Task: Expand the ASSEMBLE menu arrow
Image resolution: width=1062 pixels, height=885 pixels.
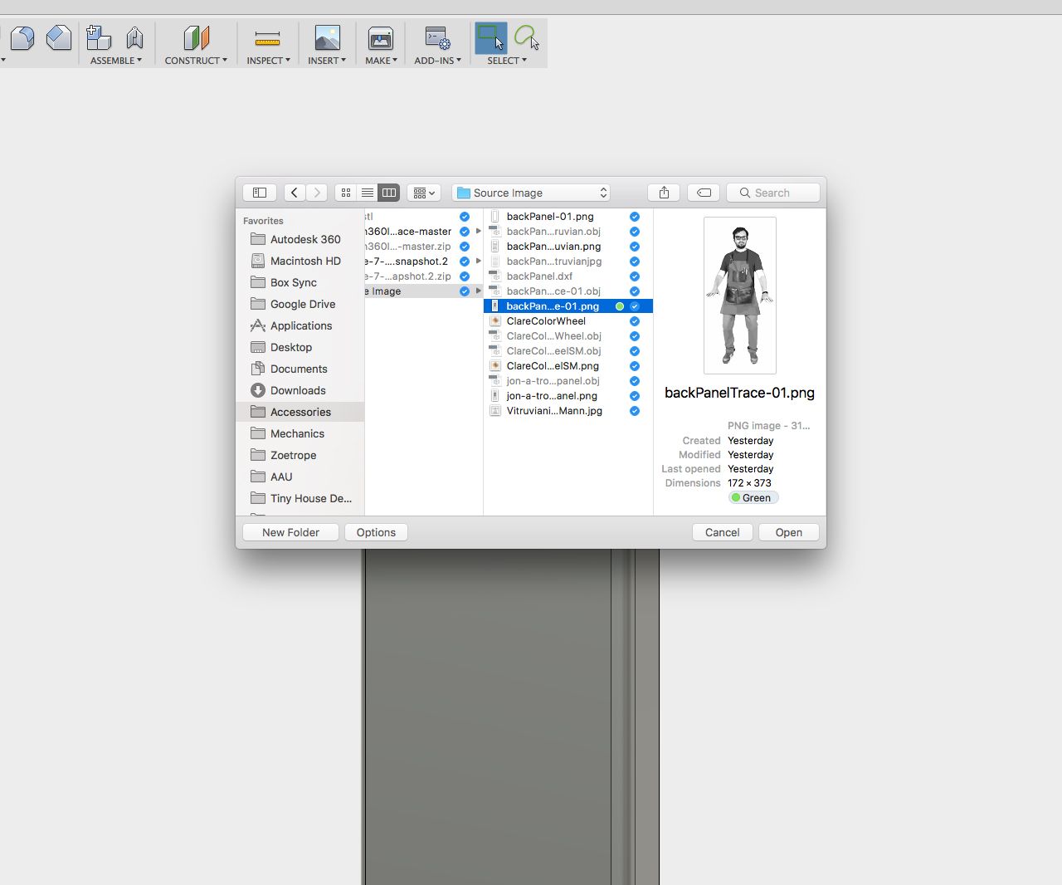Action: [139, 61]
